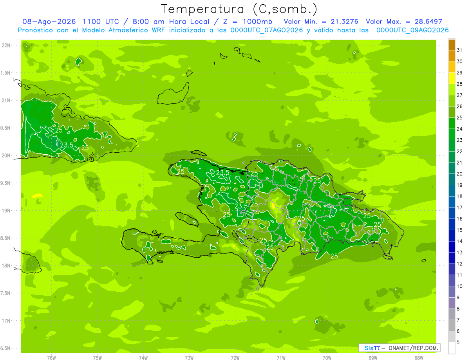Click the legend value "20"

460,174
